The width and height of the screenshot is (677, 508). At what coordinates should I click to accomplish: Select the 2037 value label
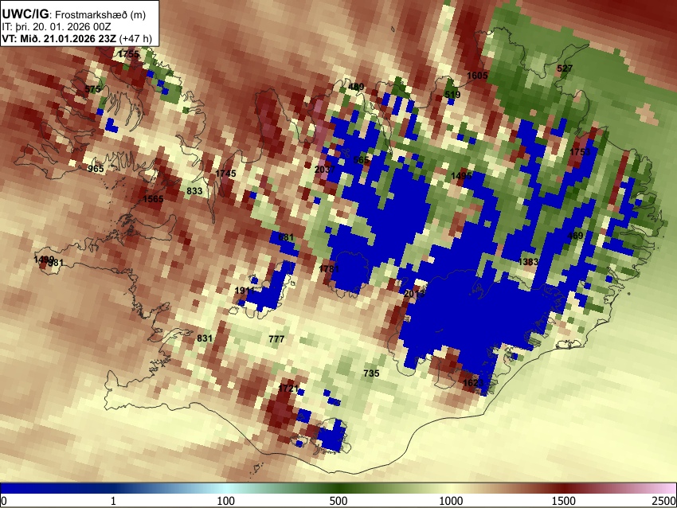[325, 169]
